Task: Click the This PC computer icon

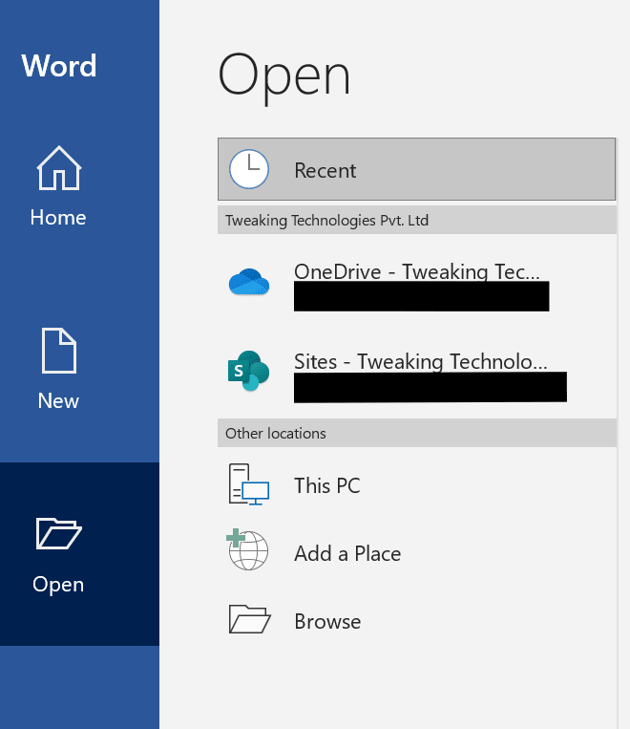Action: [249, 484]
